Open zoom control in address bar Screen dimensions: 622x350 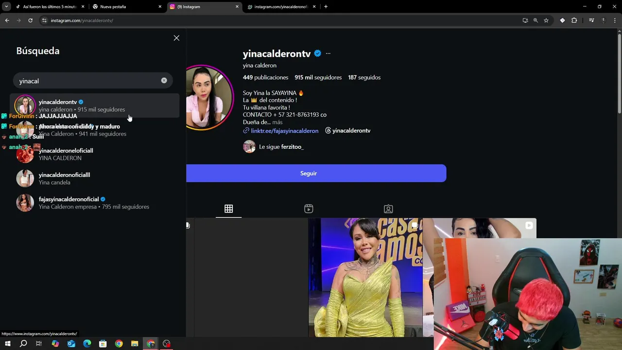point(536,20)
